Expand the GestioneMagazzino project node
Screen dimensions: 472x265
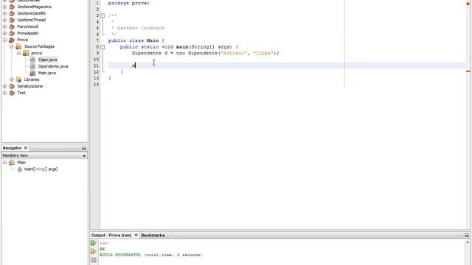[5, 7]
